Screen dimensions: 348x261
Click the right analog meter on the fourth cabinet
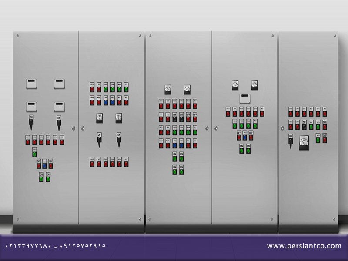pos(254,85)
